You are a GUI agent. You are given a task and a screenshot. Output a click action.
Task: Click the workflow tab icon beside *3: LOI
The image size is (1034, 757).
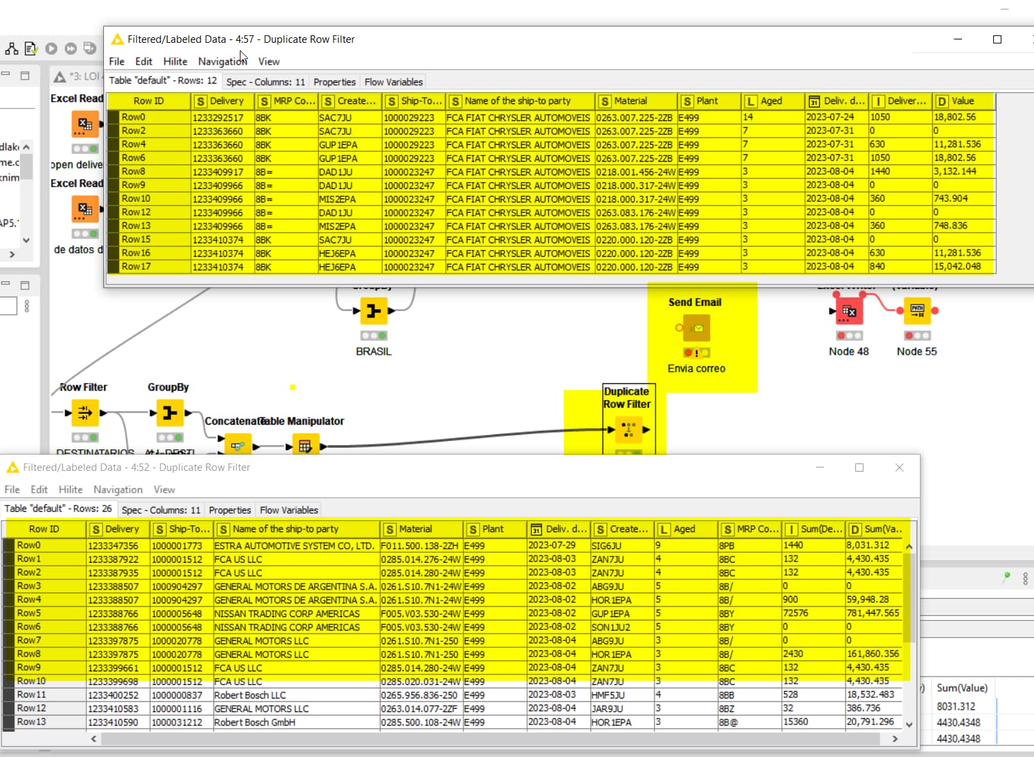[60, 77]
